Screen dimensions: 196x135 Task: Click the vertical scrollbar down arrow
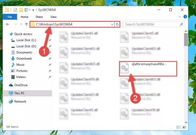tap(186, 122)
